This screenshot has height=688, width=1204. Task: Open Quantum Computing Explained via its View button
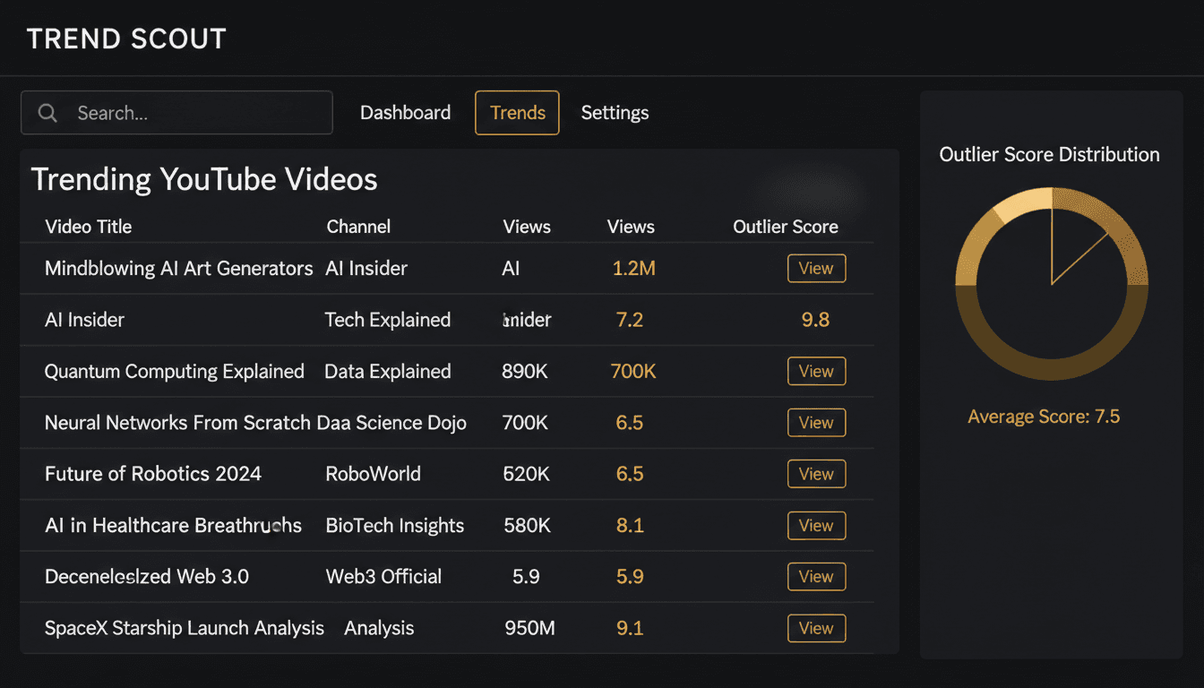[x=816, y=371]
